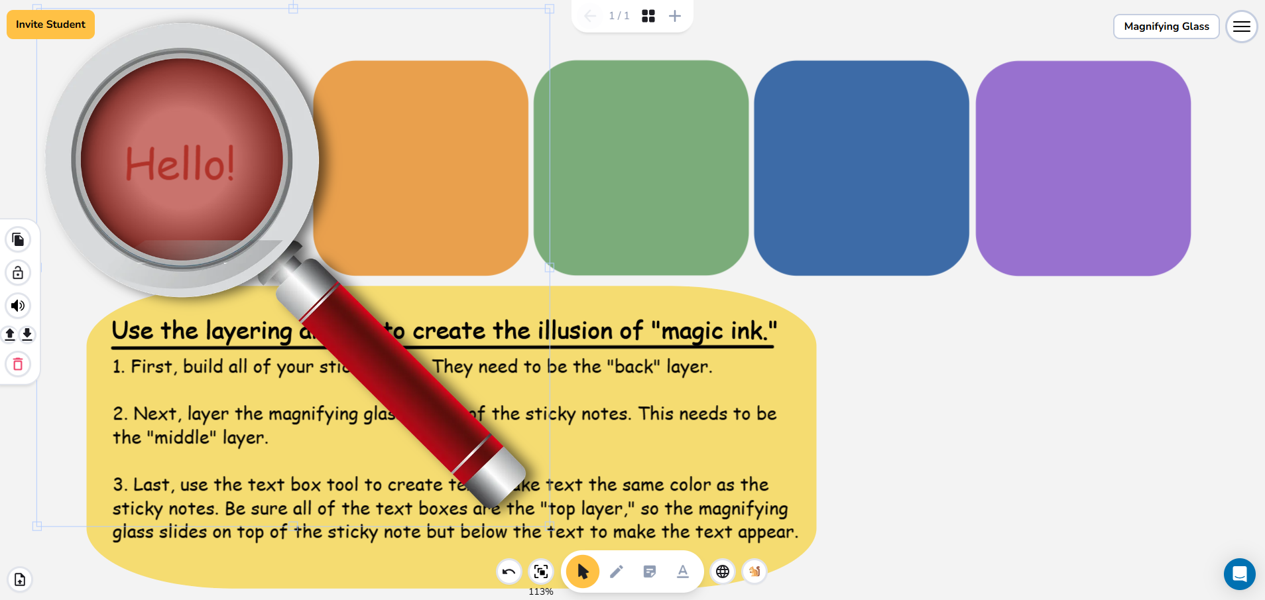Viewport: 1265px width, 600px height.
Task: Select the purple sticky note
Action: 1083,168
